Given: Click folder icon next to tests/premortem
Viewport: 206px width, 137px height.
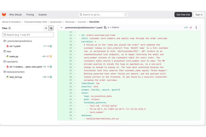Looking at the screenshot, I should click(5, 72).
